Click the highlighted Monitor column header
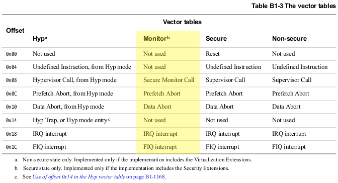 (x=156, y=39)
